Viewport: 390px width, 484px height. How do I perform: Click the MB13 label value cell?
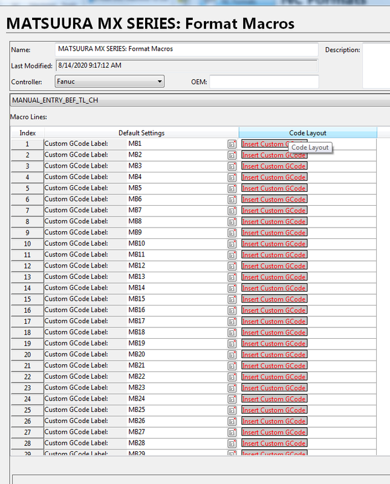coord(177,277)
